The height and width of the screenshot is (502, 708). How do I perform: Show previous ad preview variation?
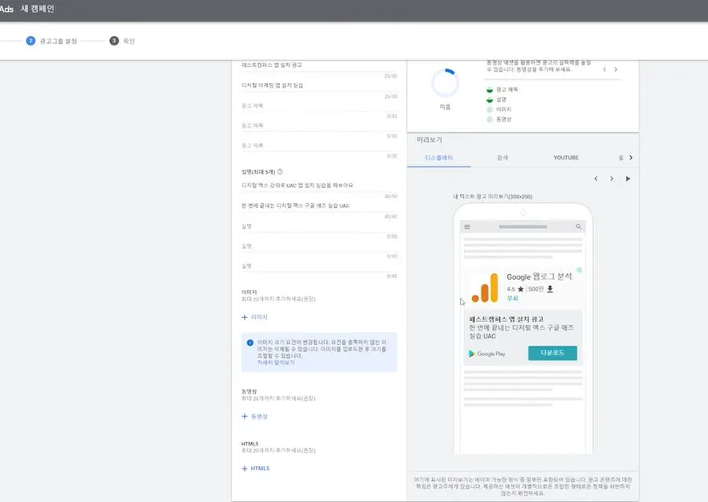pyautogui.click(x=596, y=178)
